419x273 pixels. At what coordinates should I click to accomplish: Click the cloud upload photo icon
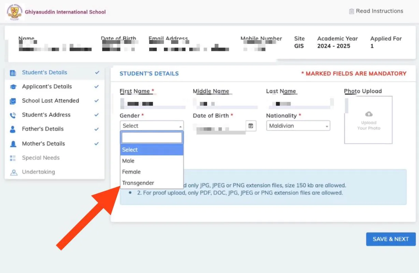tap(369, 114)
